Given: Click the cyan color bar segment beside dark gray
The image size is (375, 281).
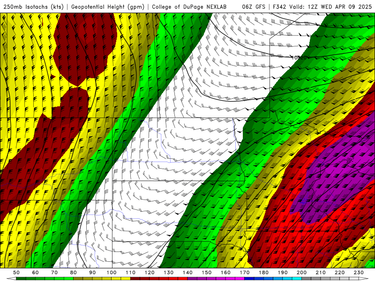Looking at the screenshot, I should (x=297, y=278).
